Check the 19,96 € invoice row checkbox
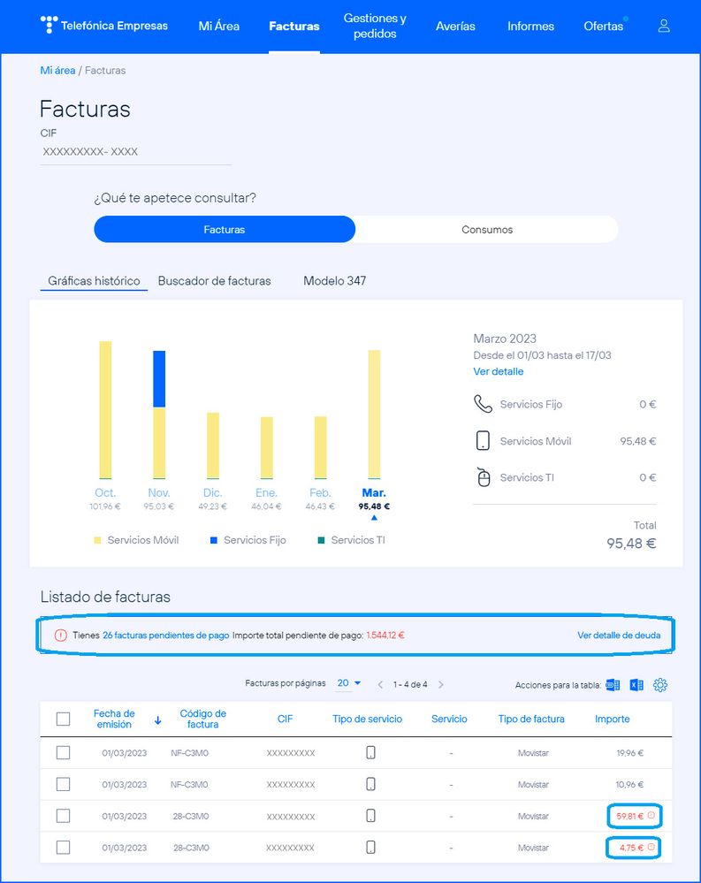This screenshot has width=701, height=883. pos(63,753)
